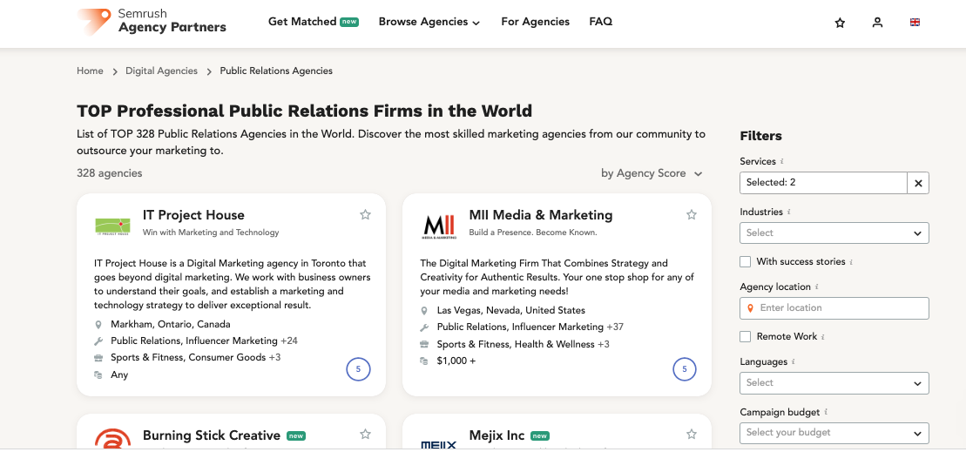Image resolution: width=966 pixels, height=452 pixels.
Task: Change language via UK flag icon
Action: click(x=915, y=22)
